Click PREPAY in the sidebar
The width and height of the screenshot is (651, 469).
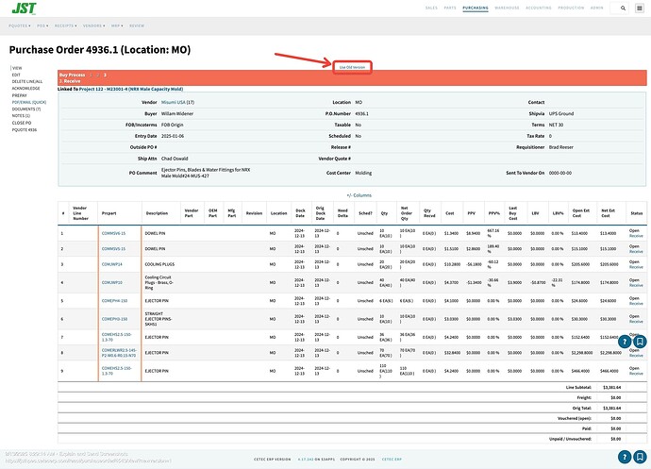(19, 95)
